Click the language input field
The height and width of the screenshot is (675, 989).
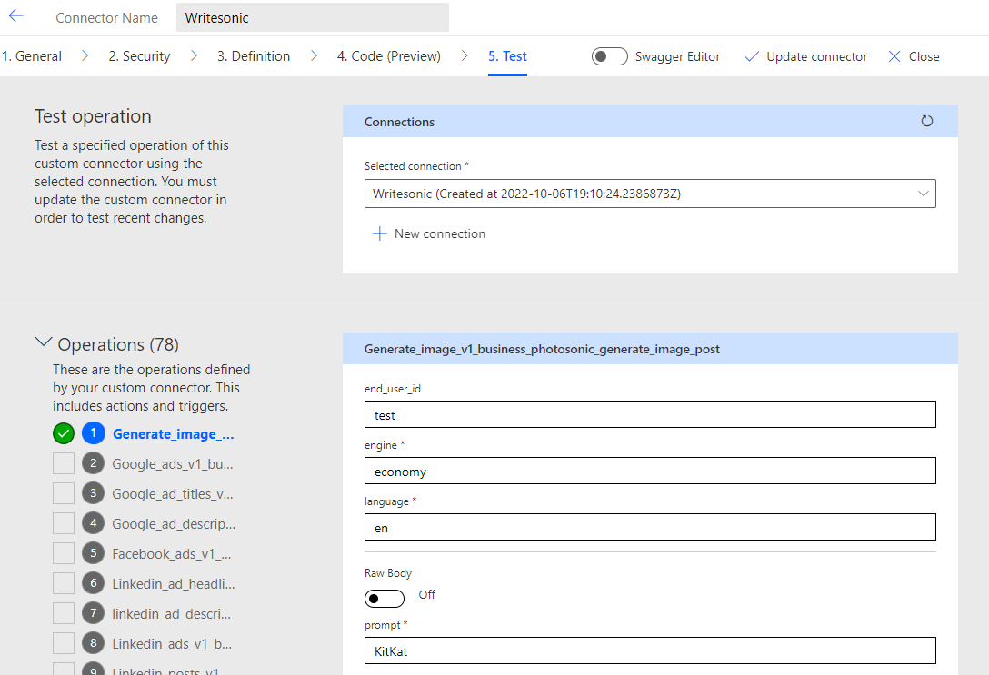pyautogui.click(x=650, y=527)
